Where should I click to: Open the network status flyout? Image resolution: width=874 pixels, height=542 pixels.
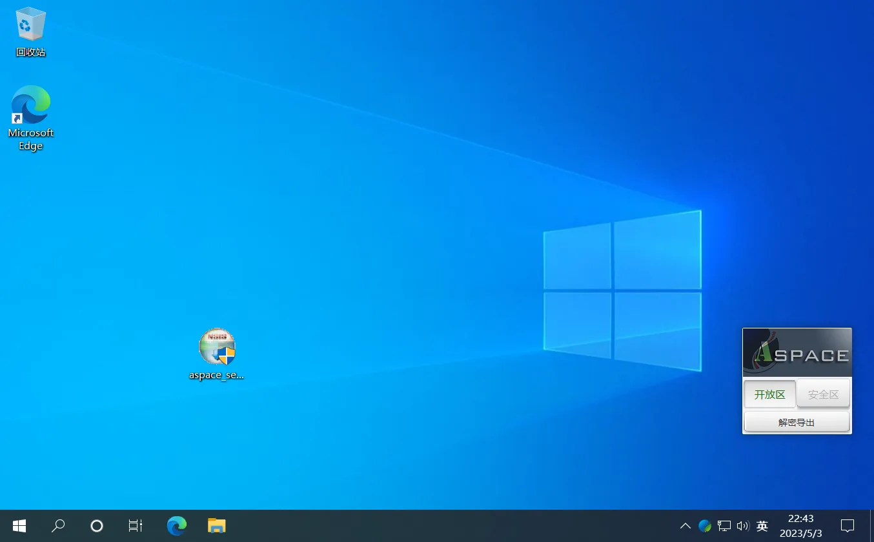724,526
